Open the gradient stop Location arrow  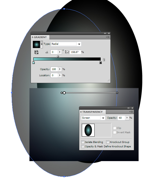pyautogui.click(x=60, y=75)
